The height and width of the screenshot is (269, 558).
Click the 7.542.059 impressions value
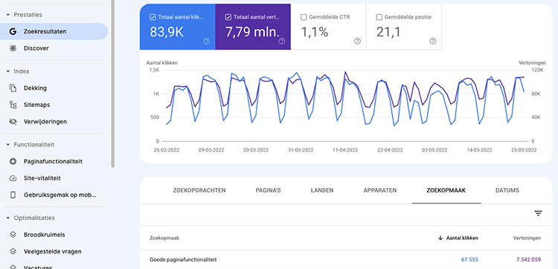coord(528,260)
